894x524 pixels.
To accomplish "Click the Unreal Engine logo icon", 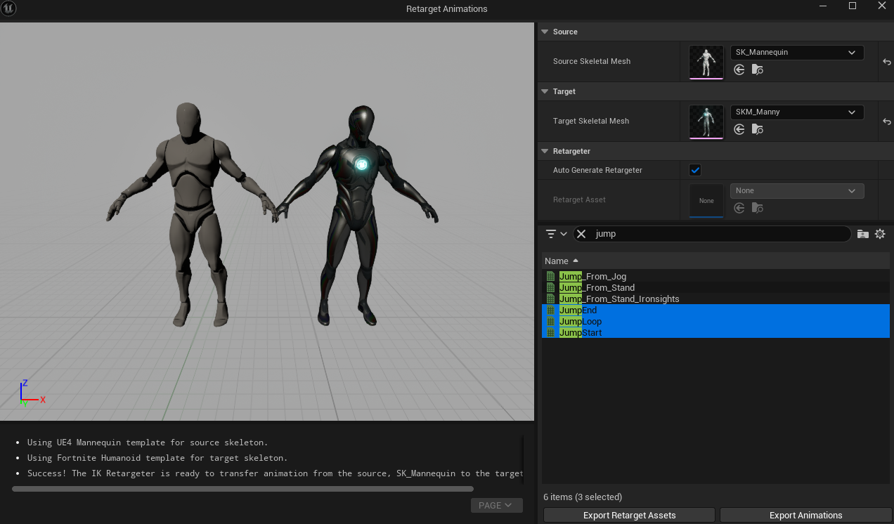I will click(10, 8).
